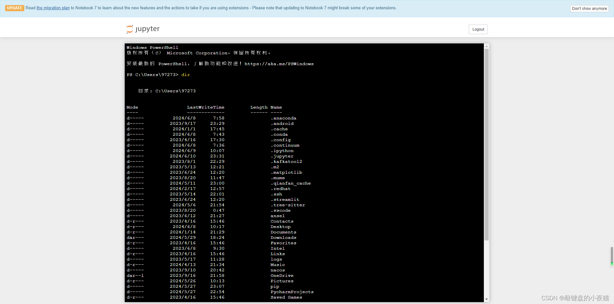Click the 'ansel' directory name
This screenshot has height=304, width=614.
[278, 216]
